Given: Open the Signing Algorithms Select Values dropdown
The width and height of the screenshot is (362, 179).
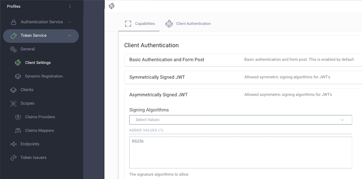Looking at the screenshot, I should 240,120.
